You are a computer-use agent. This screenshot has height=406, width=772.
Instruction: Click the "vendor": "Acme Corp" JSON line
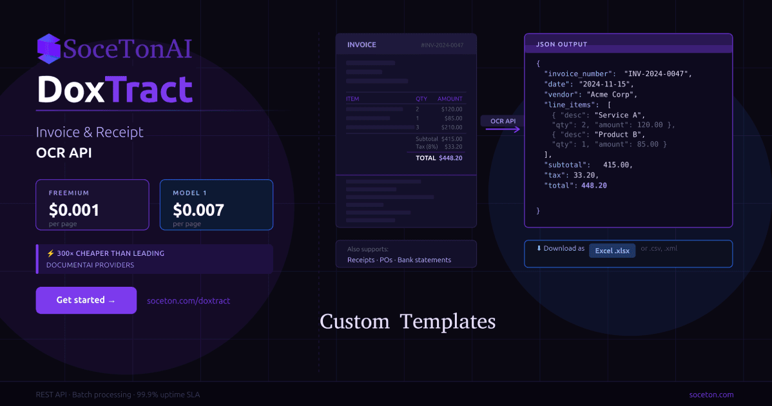(x=591, y=95)
